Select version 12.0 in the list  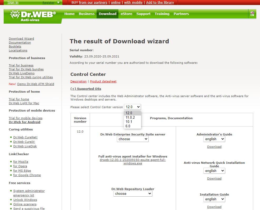coord(132,113)
